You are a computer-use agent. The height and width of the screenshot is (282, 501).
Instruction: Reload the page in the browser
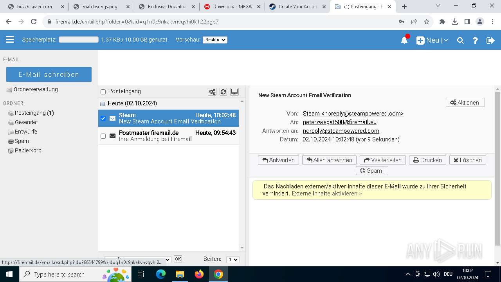(34, 22)
